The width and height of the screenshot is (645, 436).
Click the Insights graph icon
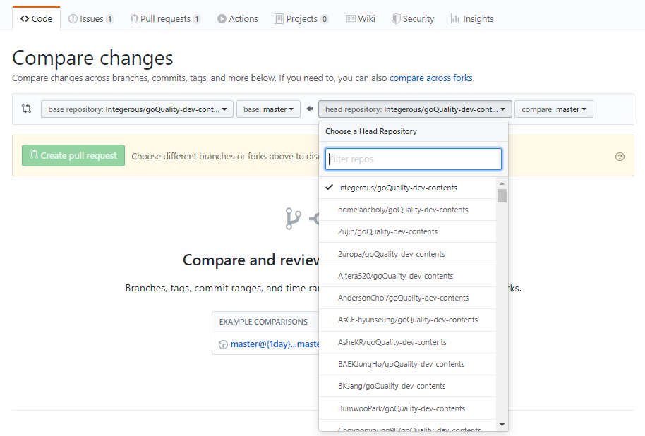click(x=455, y=18)
